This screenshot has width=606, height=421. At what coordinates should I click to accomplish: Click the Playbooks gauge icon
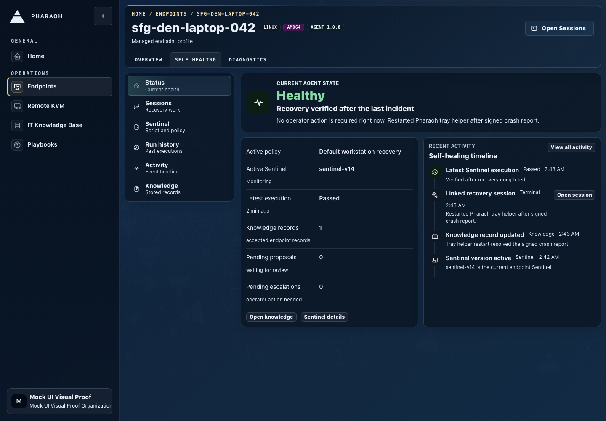point(17,145)
